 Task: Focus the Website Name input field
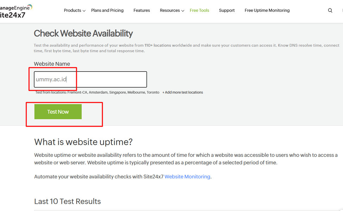coord(90,79)
